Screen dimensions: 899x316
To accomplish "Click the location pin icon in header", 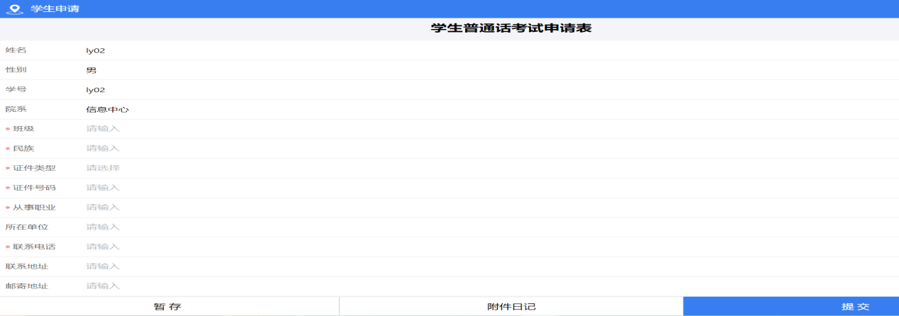I will [x=14, y=9].
